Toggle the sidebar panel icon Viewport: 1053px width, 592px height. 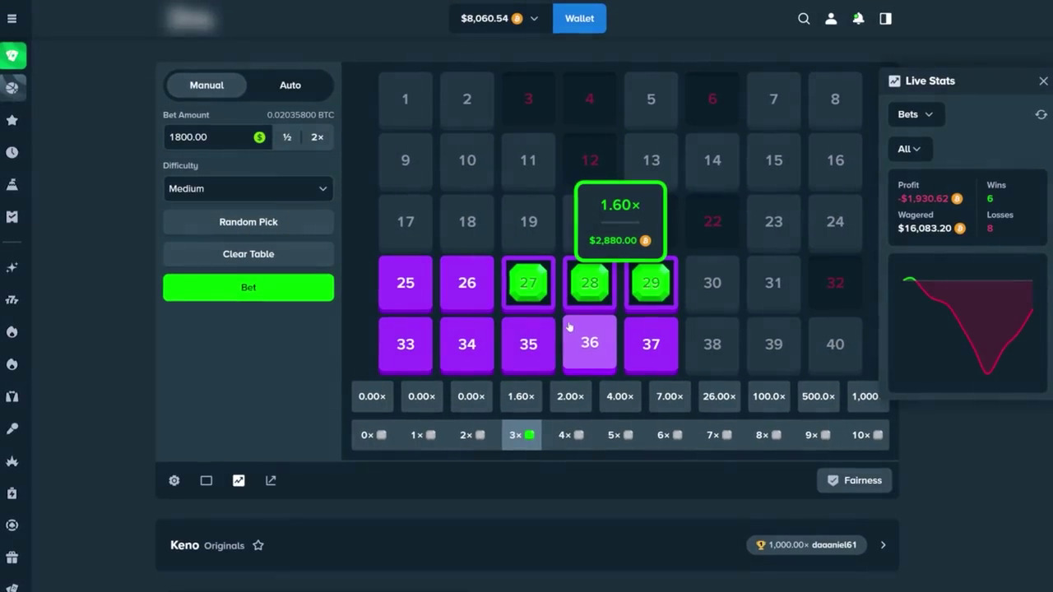coord(885,18)
